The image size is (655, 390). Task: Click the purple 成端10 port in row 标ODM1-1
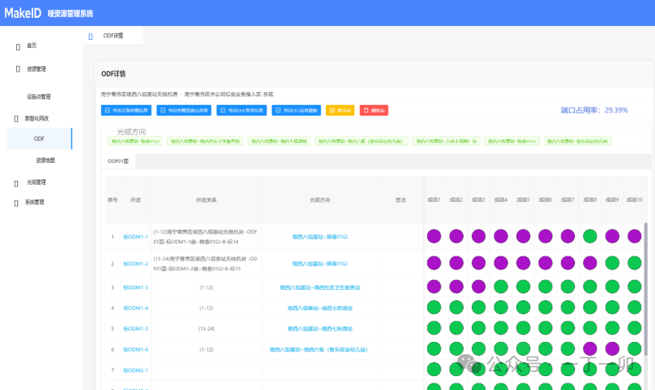[635, 236]
